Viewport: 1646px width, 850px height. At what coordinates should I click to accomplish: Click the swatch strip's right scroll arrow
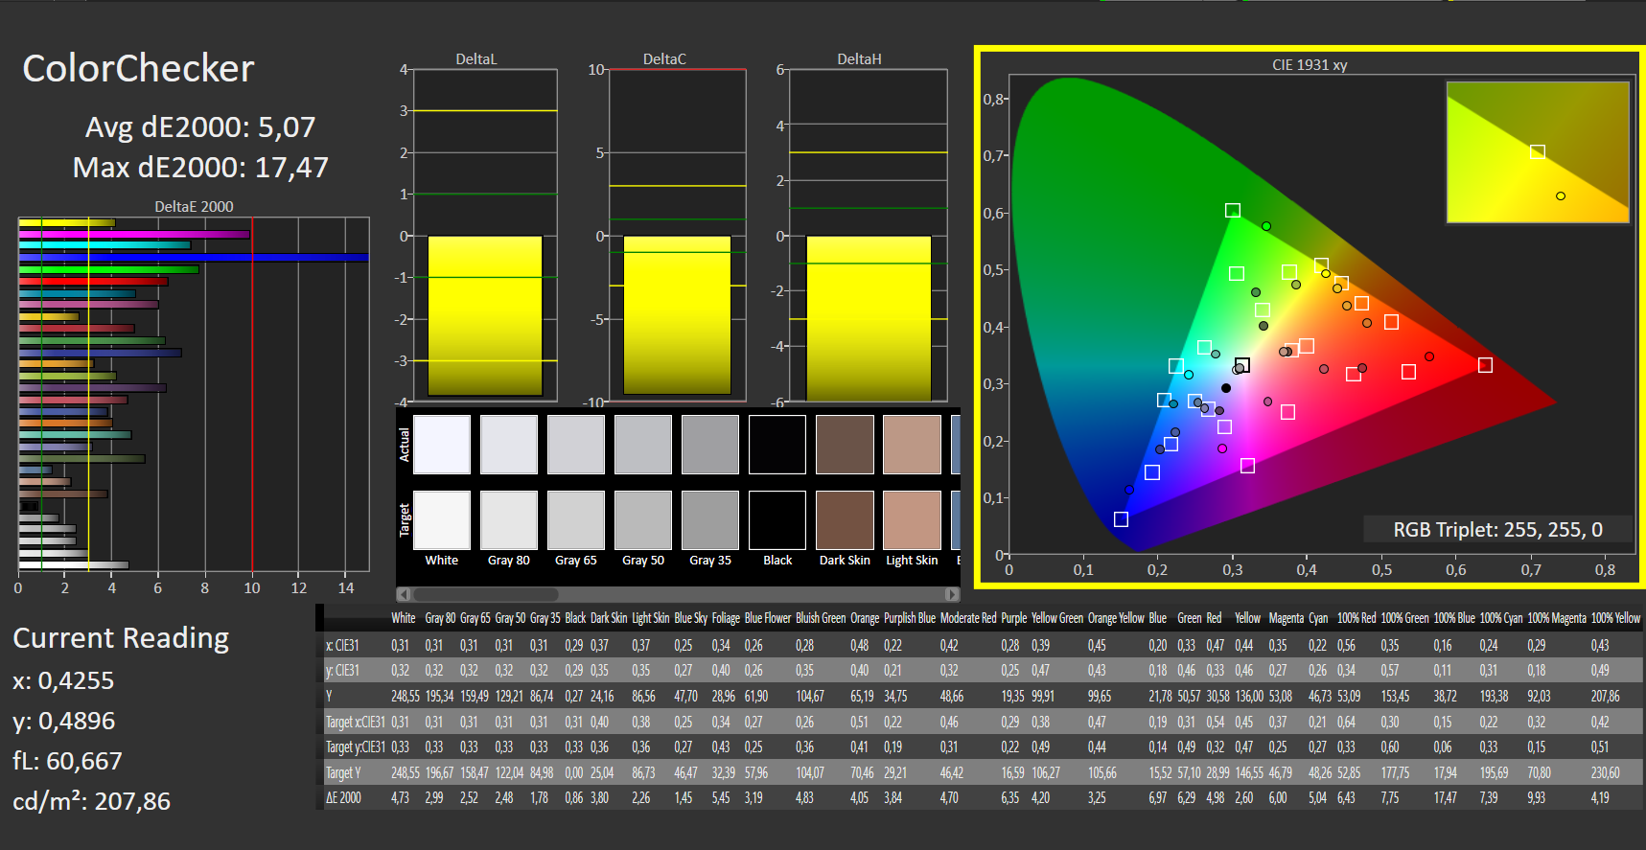(x=951, y=594)
